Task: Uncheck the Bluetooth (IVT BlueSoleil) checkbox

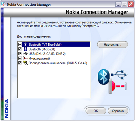Action: click(20, 44)
